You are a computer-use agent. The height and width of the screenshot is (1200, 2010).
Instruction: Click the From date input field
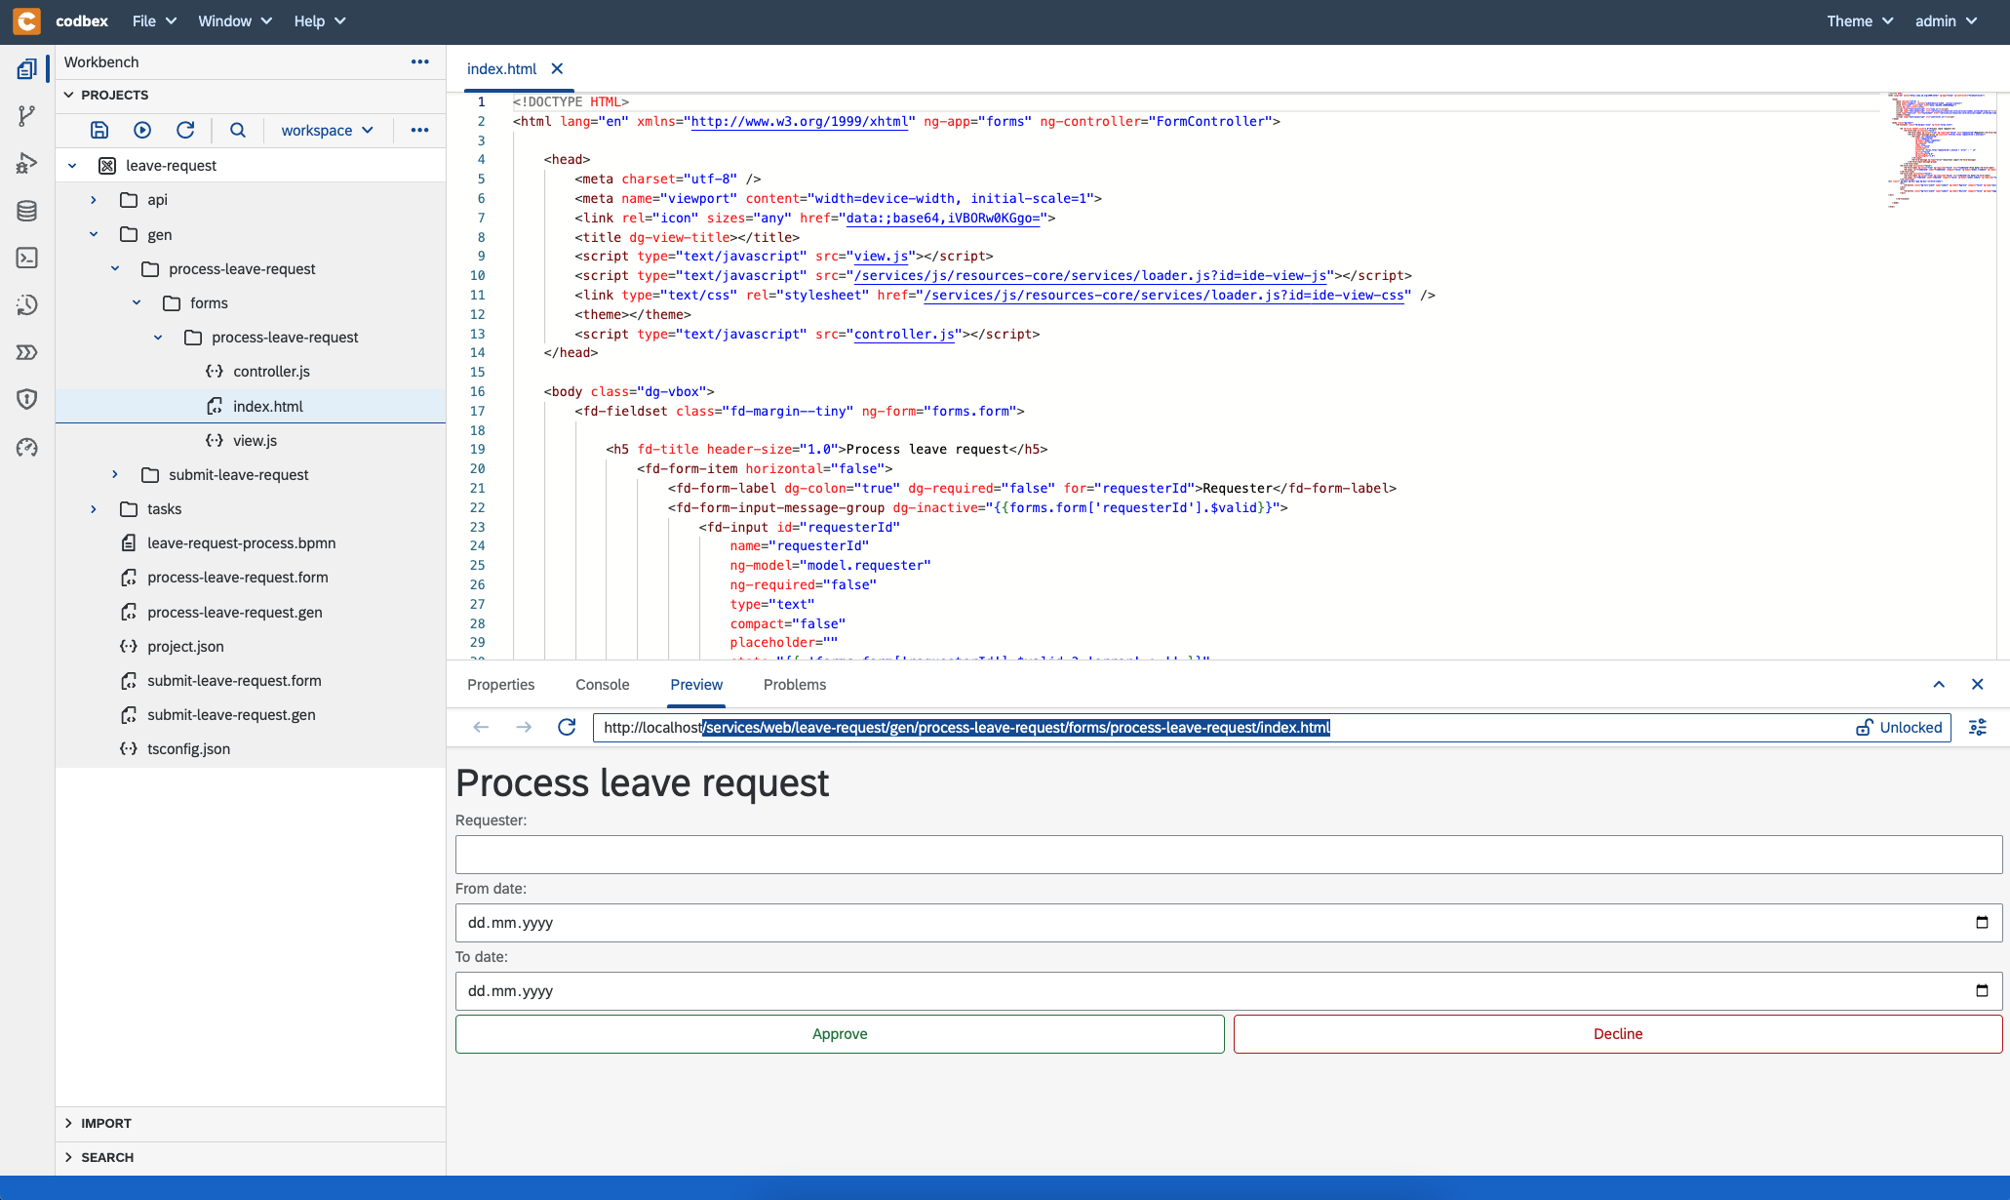(1229, 923)
